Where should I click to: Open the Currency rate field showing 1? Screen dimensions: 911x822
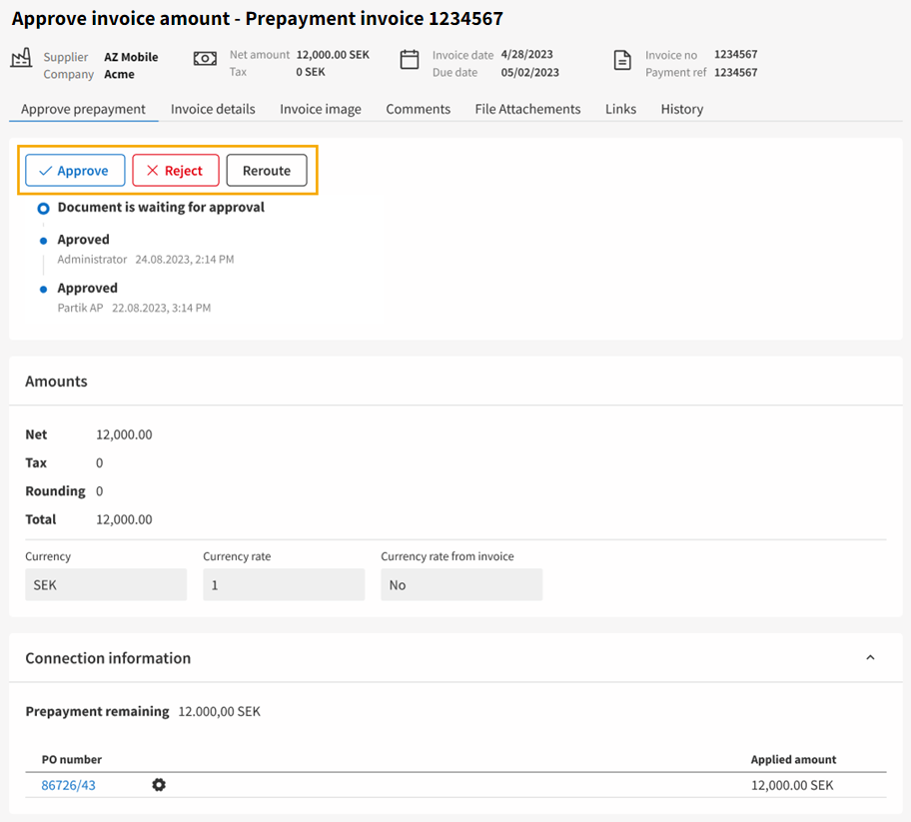[x=284, y=584]
